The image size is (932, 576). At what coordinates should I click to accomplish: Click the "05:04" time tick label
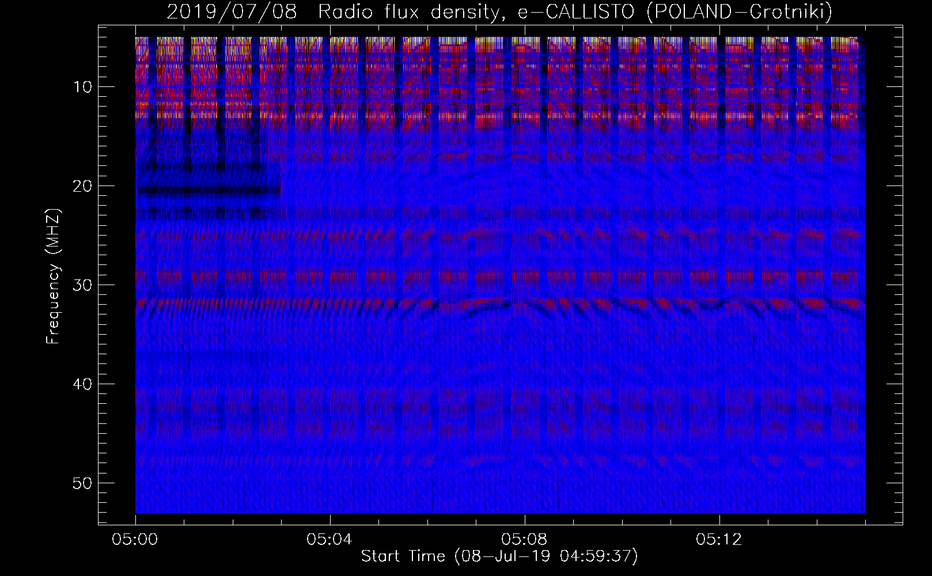[330, 540]
